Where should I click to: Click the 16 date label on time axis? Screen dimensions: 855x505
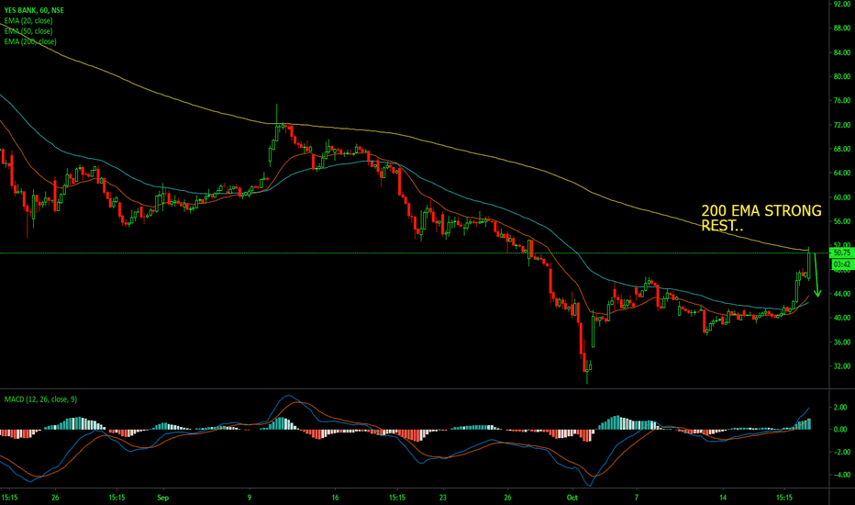[x=335, y=498]
